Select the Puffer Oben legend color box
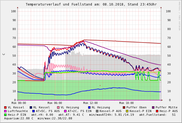 click(124, 107)
